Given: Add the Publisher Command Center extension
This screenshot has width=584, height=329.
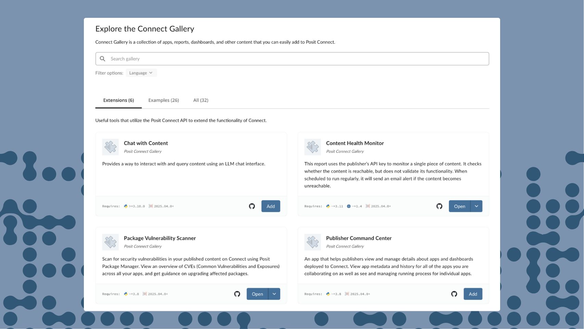Looking at the screenshot, I should pyautogui.click(x=473, y=294).
